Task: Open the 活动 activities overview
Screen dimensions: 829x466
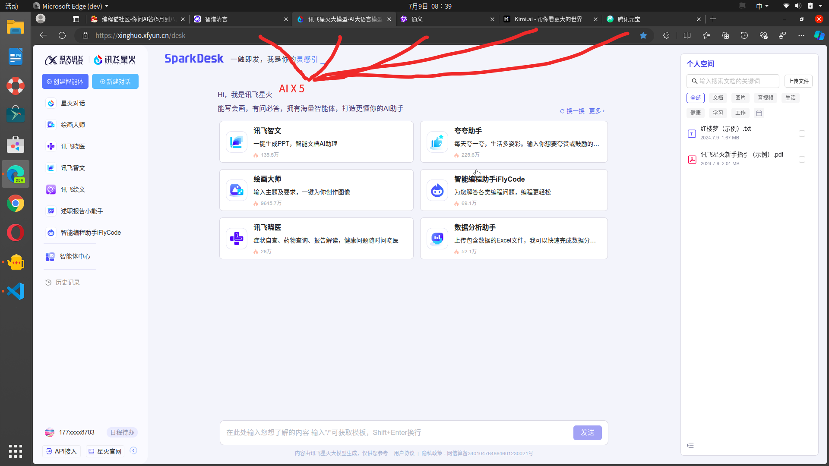Action: click(12, 6)
